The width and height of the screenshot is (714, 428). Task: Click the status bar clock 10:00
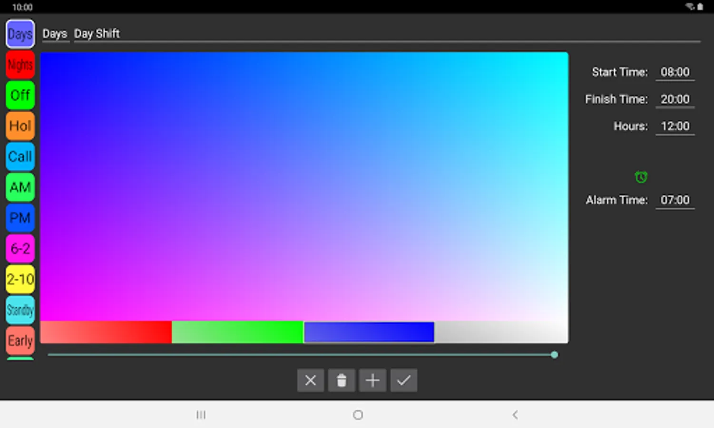coord(22,7)
